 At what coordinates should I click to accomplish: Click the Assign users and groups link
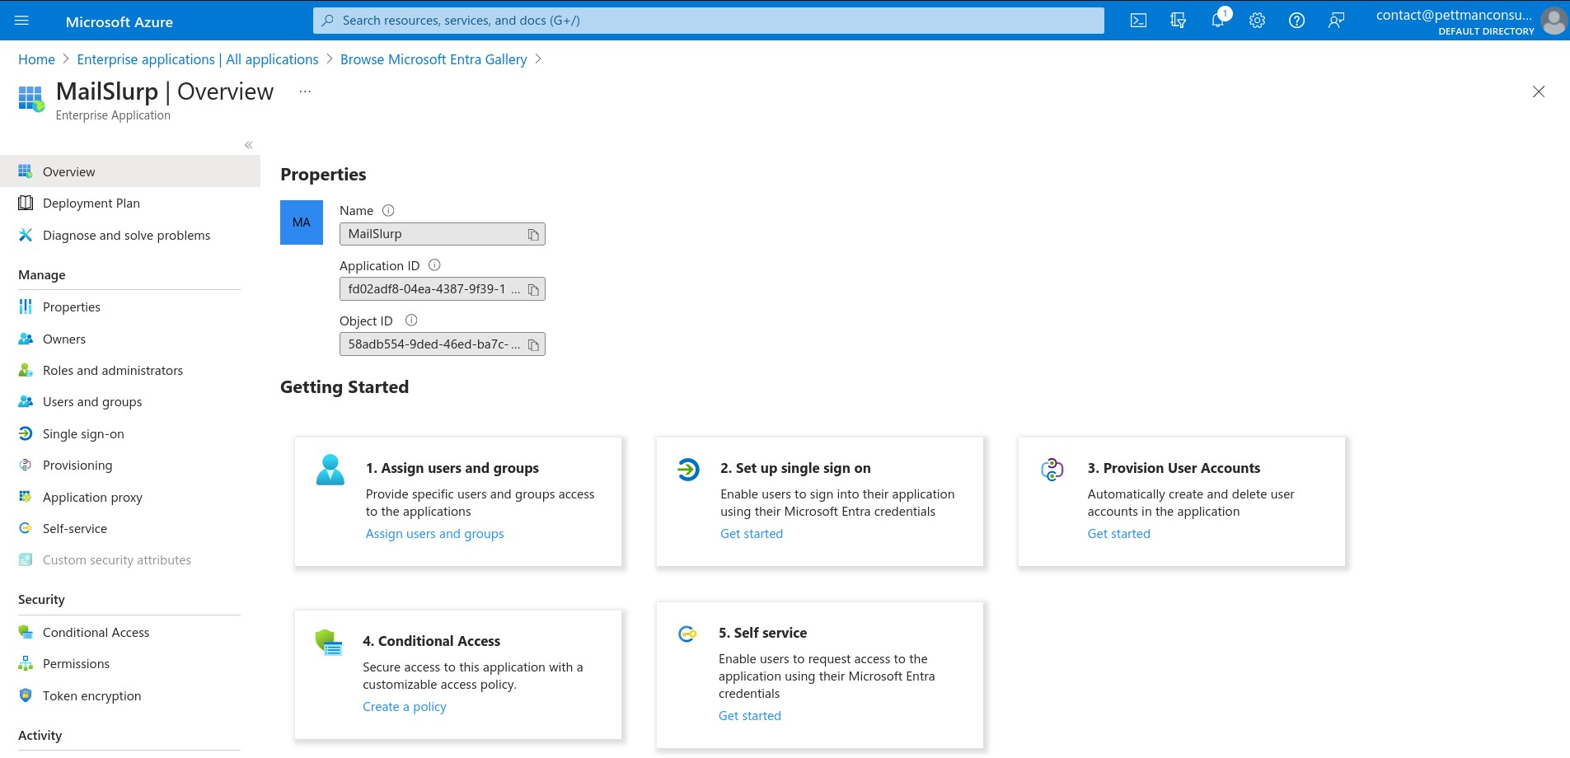point(434,534)
